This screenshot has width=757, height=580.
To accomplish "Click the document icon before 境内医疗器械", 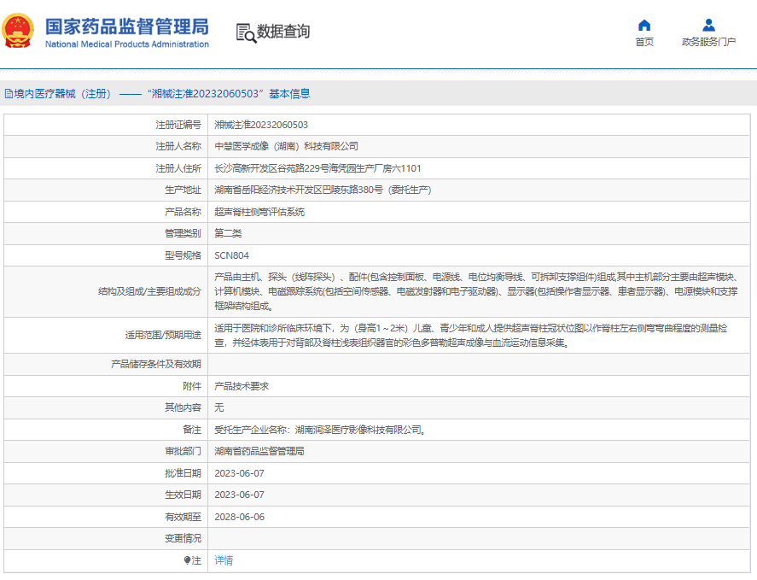I will 9,94.
